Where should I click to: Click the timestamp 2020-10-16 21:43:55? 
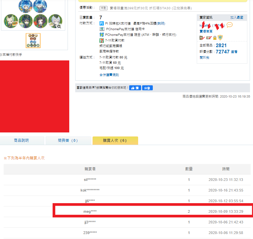coord(226,190)
